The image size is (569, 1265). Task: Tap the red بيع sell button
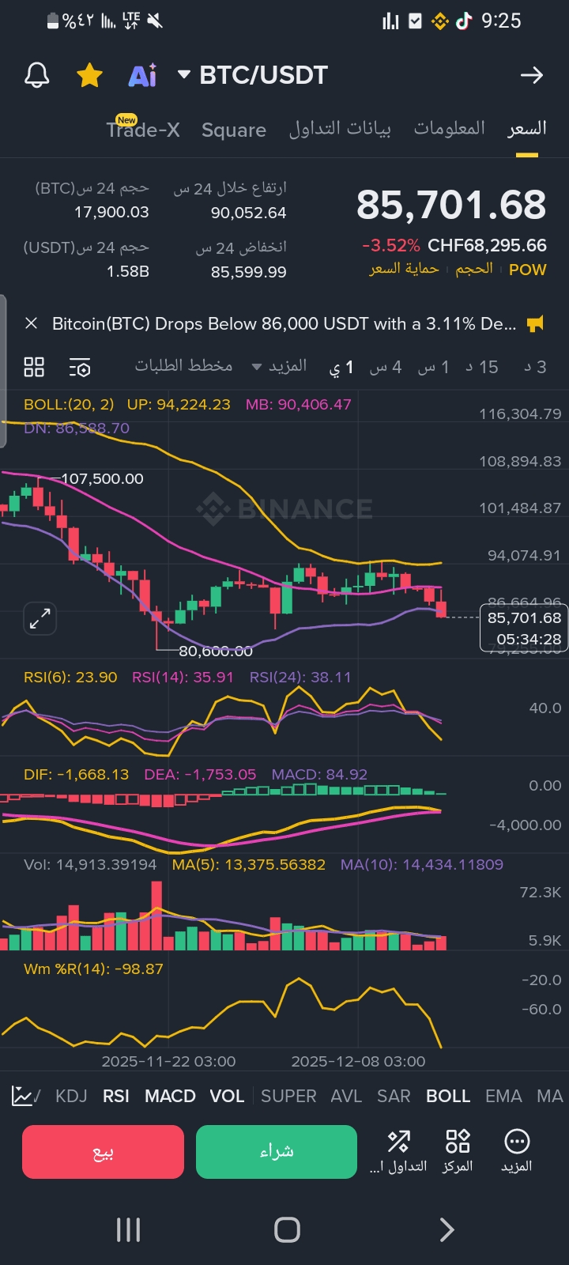click(x=103, y=1152)
